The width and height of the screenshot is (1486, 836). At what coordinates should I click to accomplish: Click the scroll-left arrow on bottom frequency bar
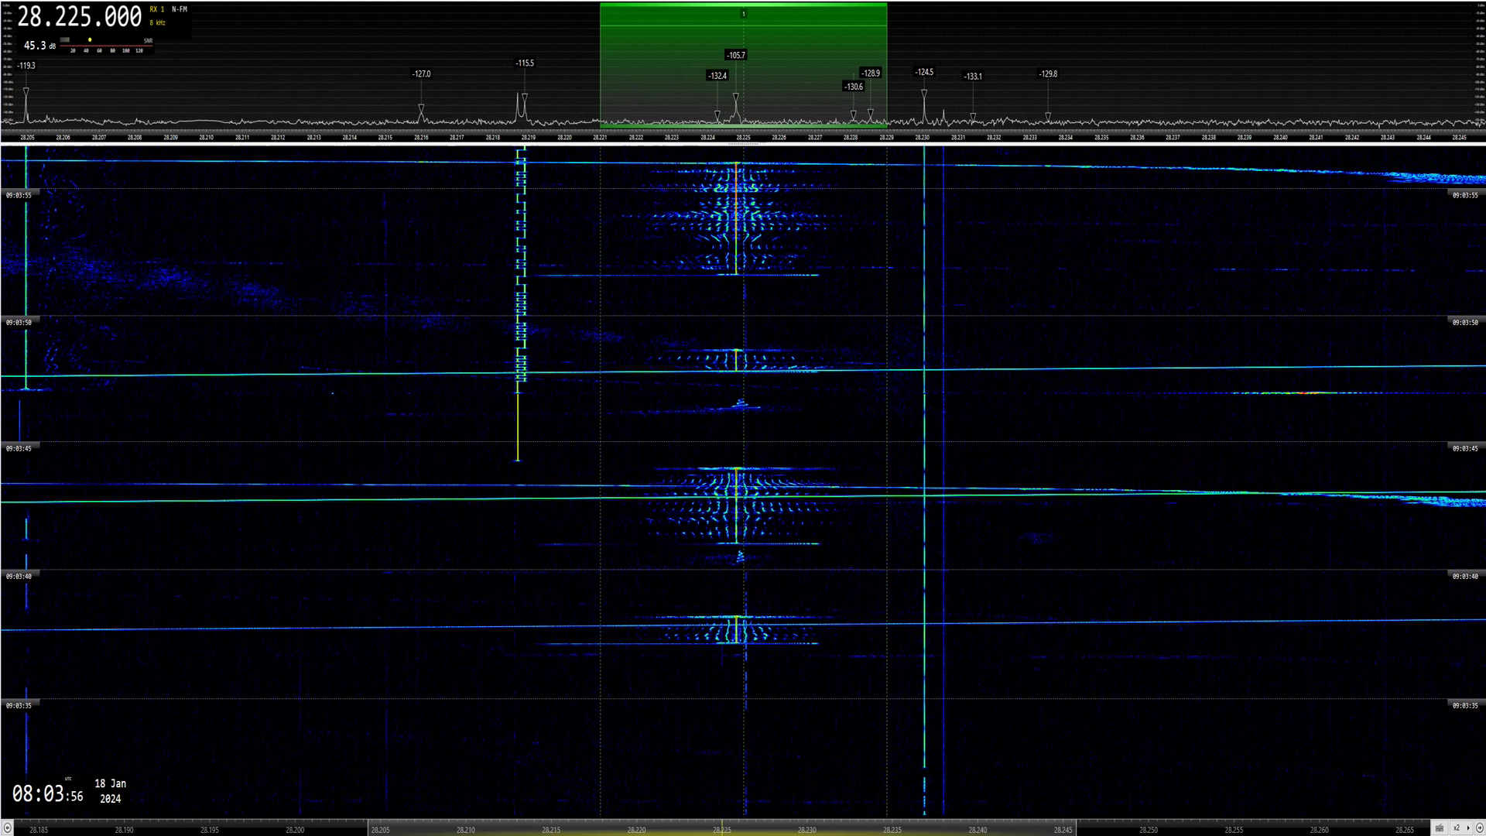pyautogui.click(x=7, y=828)
